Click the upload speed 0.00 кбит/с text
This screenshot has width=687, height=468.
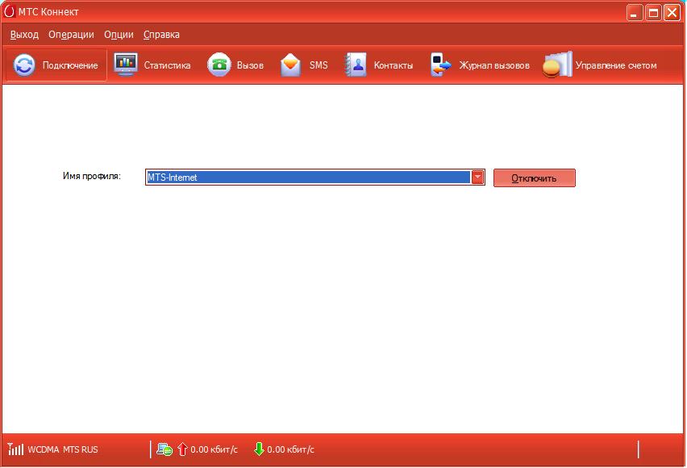tap(214, 449)
